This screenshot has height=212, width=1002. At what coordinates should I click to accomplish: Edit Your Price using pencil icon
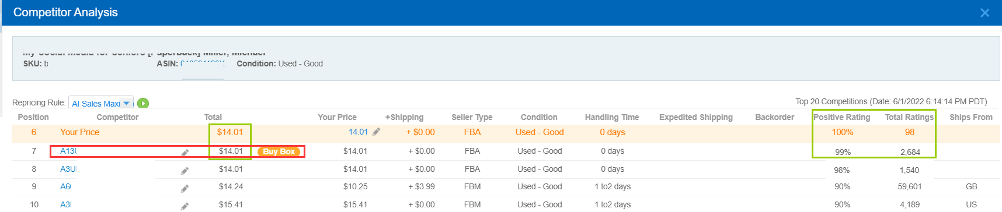376,132
